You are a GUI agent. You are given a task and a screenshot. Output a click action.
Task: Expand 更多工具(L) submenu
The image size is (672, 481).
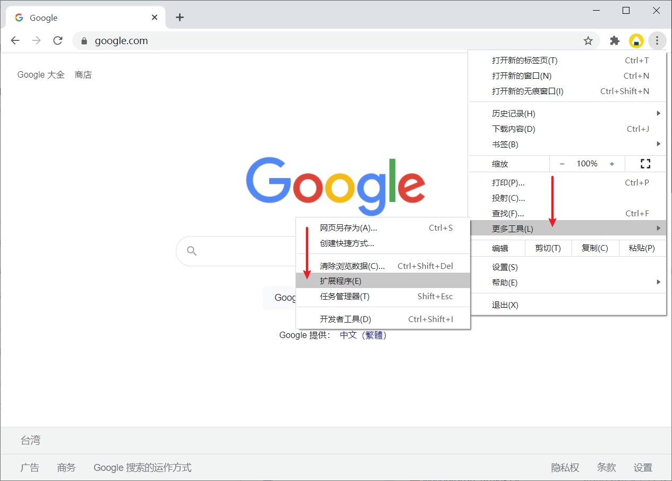point(567,229)
